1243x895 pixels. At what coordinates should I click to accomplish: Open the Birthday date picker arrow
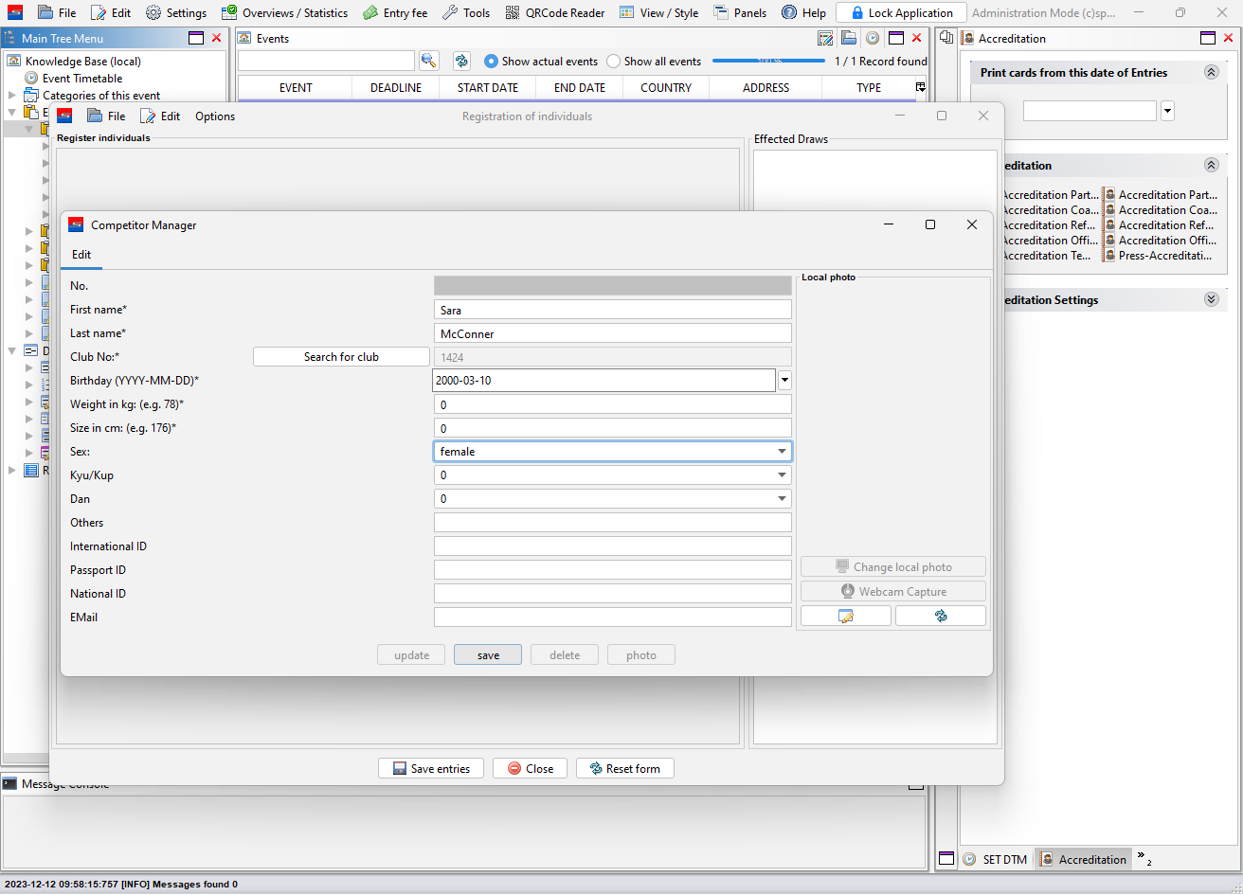click(x=784, y=381)
